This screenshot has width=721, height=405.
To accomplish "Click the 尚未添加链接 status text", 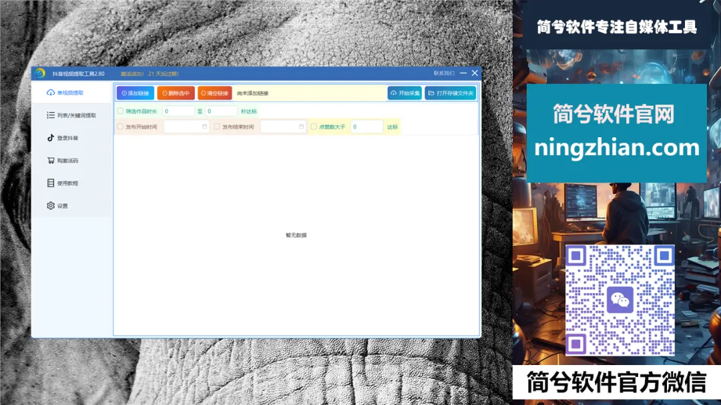I will (252, 93).
